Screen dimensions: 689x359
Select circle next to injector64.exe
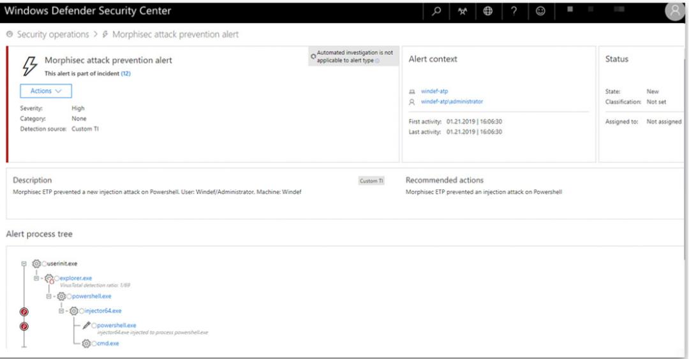(x=82, y=311)
